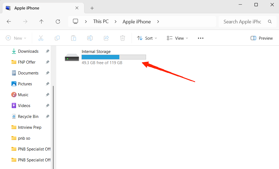The height and width of the screenshot is (169, 279).
Task: Click the pin icon beside Pictures
Action: pyautogui.click(x=47, y=84)
